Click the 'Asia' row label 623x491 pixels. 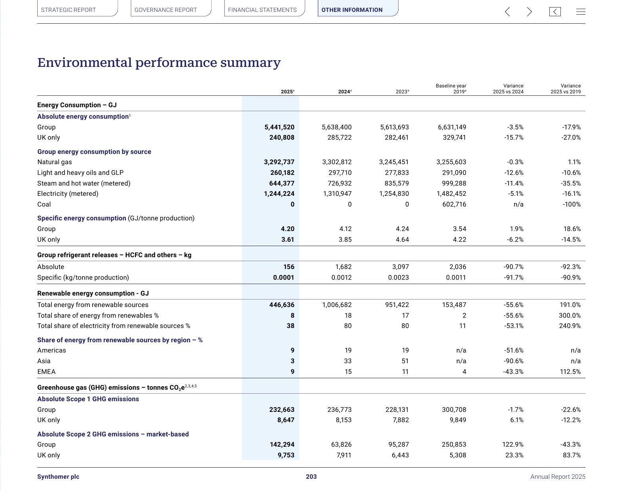44,361
